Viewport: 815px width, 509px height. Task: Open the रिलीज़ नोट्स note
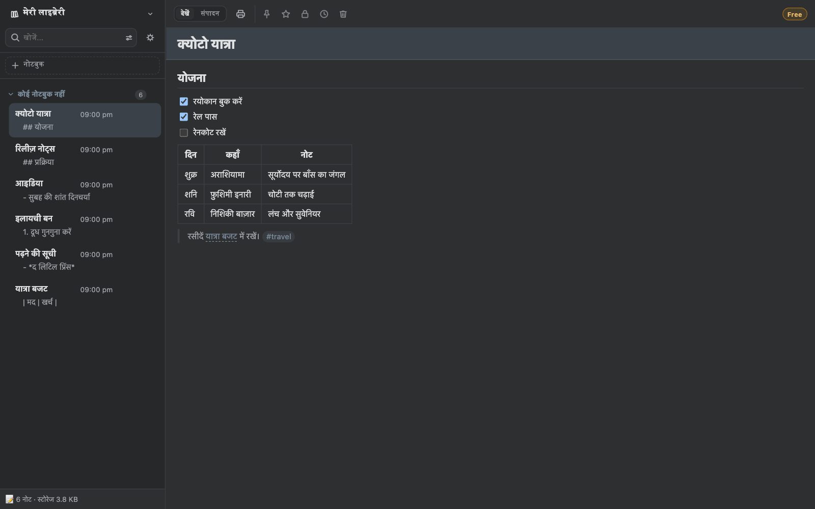tap(85, 155)
